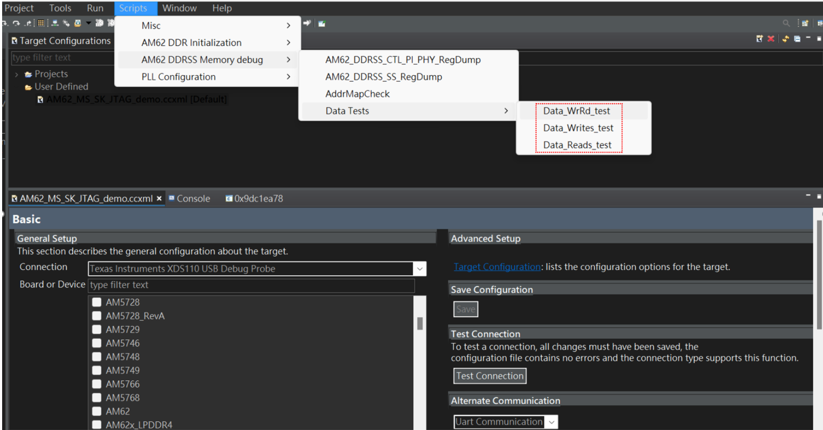Screen dimensions: 823x430
Task: Select AM62_MS_SK_JTAG_demo.ccxml [Default] tree item
Action: pos(133,100)
